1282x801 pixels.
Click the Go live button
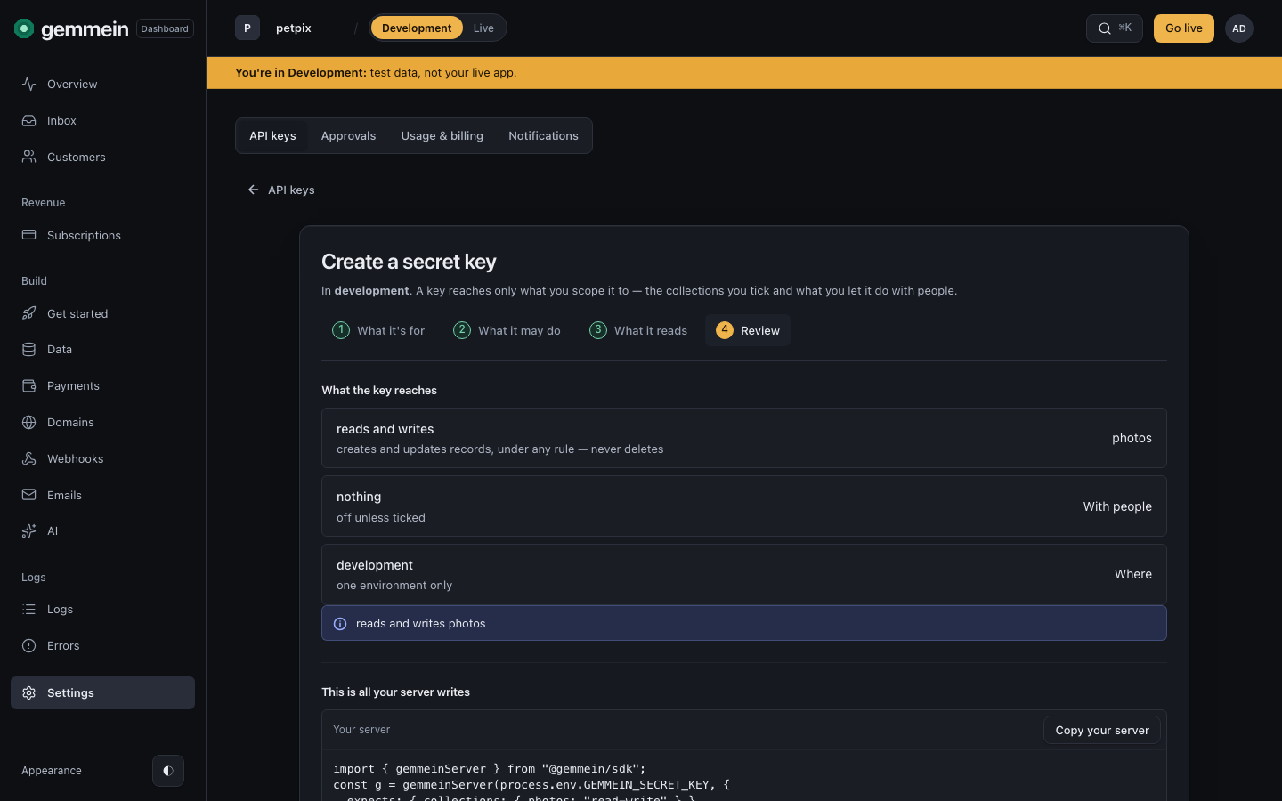(x=1184, y=28)
